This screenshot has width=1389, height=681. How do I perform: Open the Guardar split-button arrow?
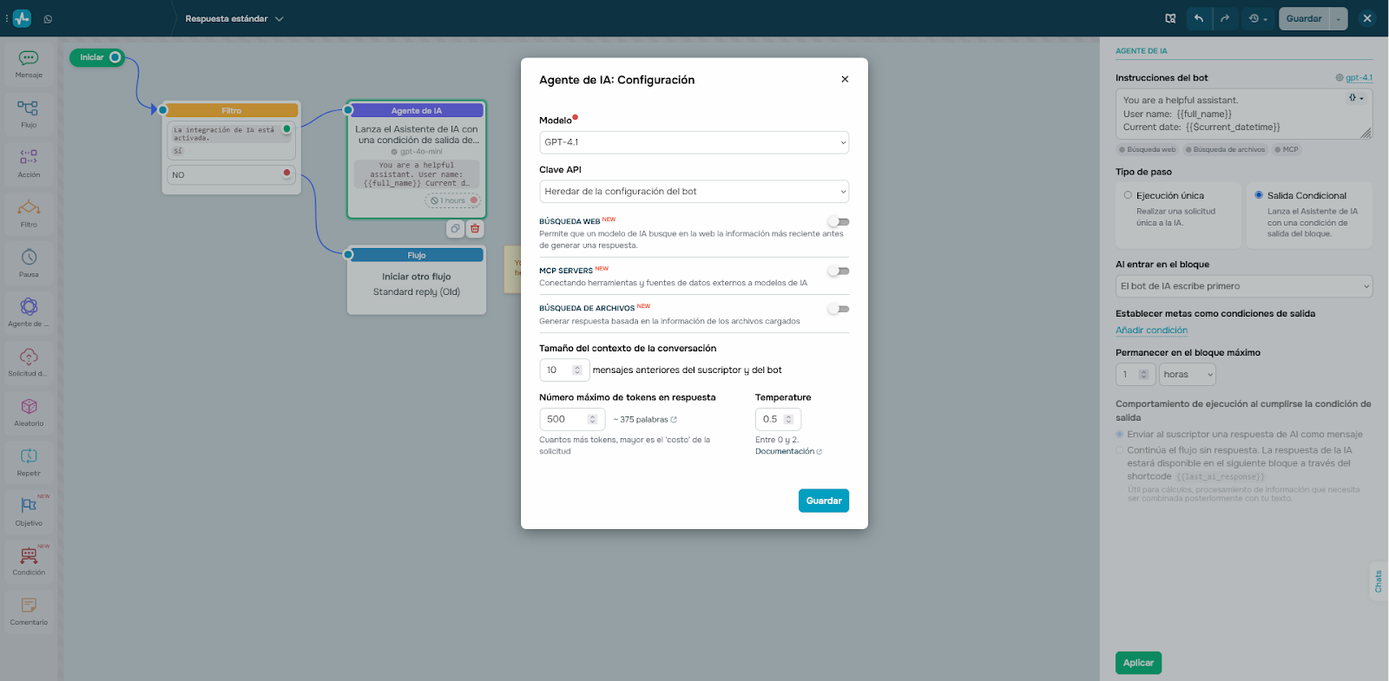pos(1339,18)
